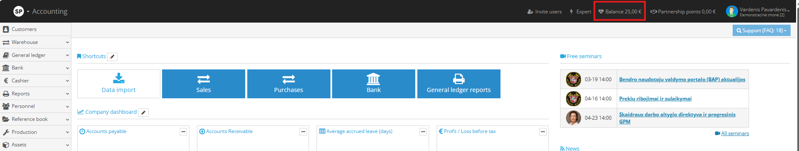Open Reference book sidebar menu
799x151 pixels.
pos(35,119)
